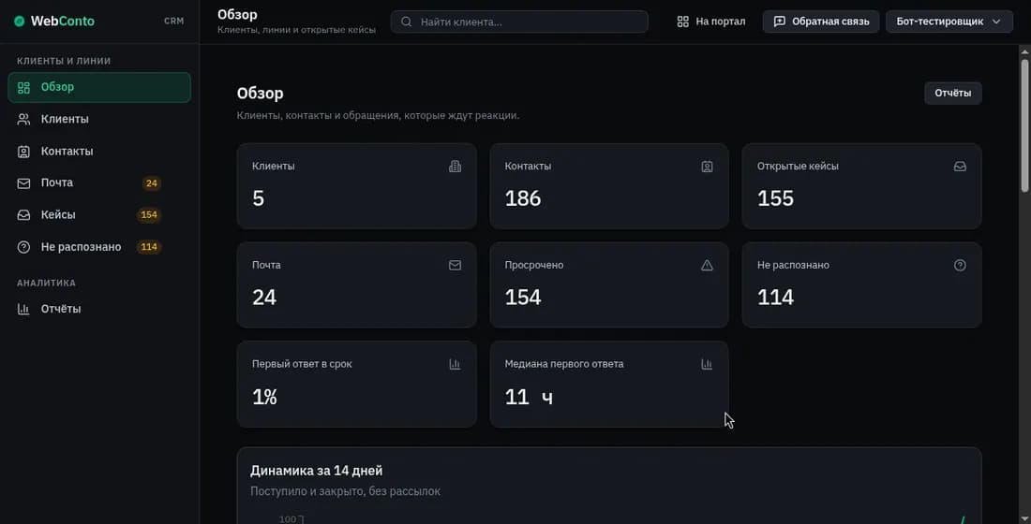The width and height of the screenshot is (1031, 524).
Task: Go to Обзор in the sidebar
Action: (99, 87)
